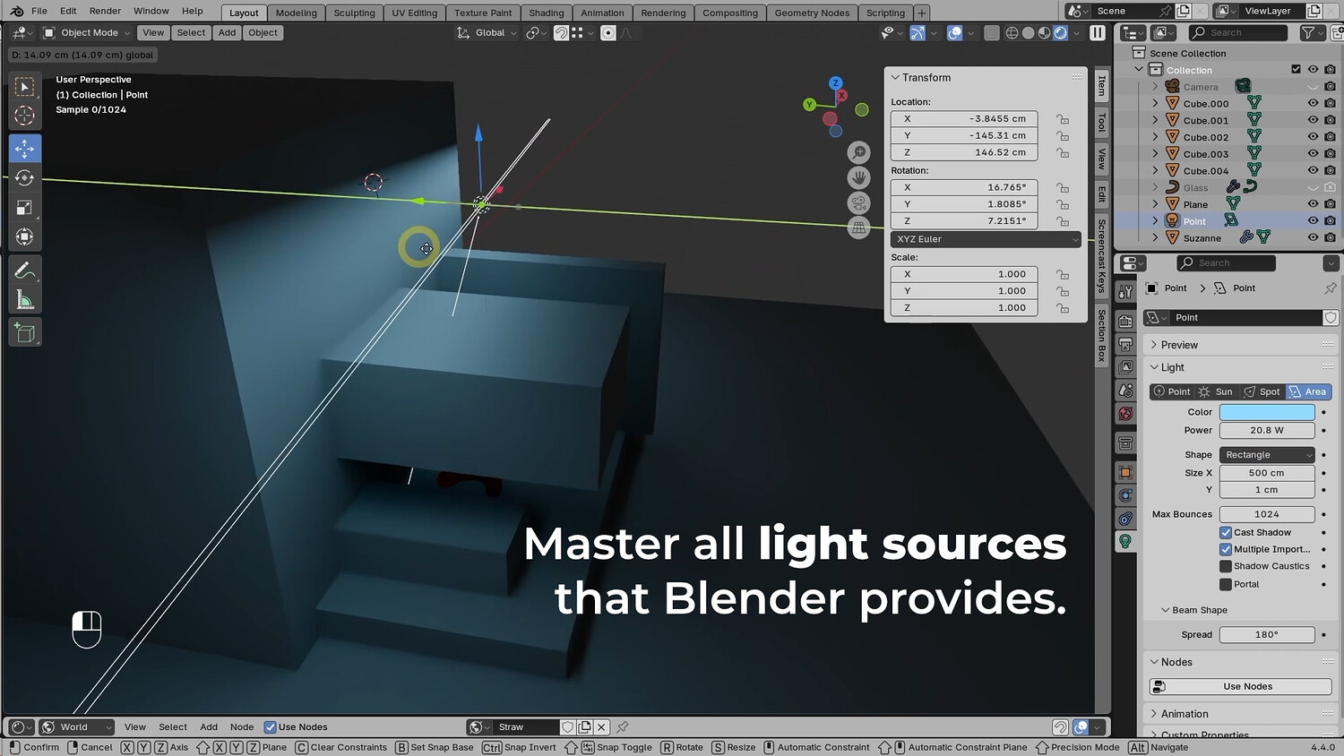Click the Power value field

[x=1267, y=431]
